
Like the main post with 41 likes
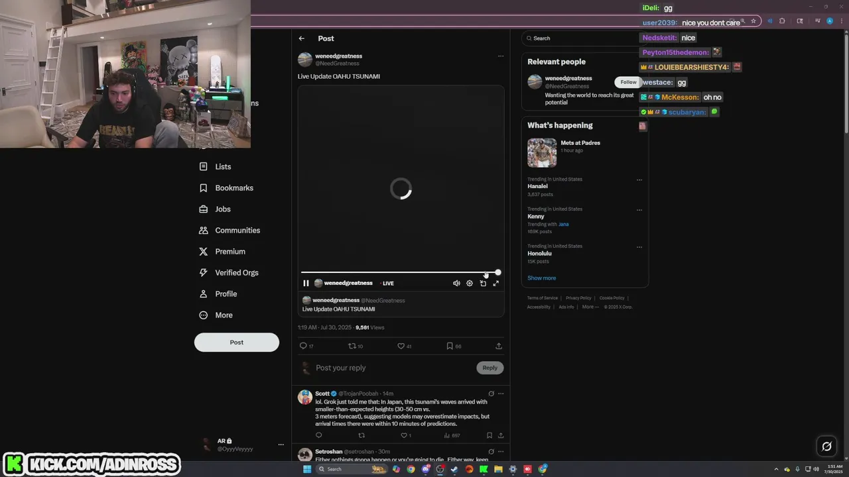404,346
